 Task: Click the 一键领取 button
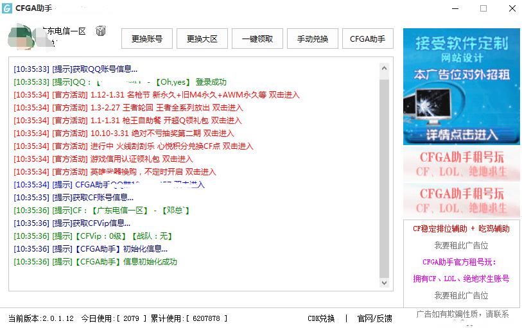coord(257,39)
